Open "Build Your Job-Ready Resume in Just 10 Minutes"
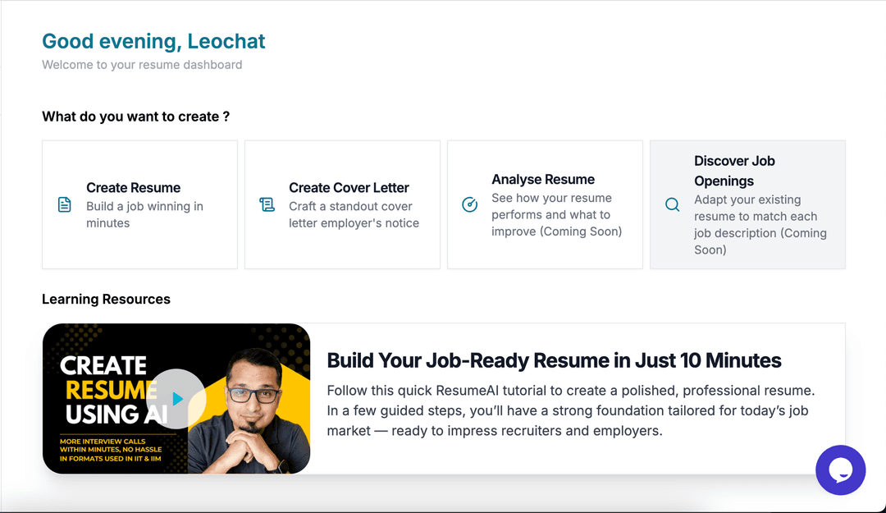The width and height of the screenshot is (886, 513). (x=554, y=360)
